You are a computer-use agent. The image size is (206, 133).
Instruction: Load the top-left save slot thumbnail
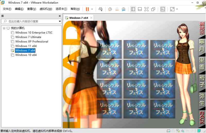pos(109,49)
